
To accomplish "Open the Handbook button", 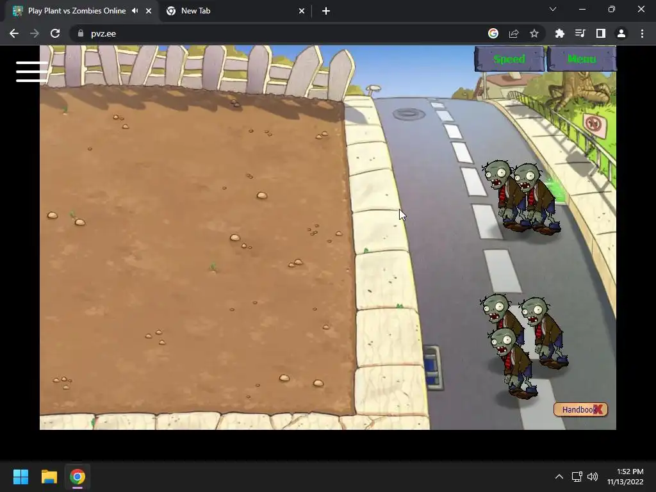I will point(580,409).
